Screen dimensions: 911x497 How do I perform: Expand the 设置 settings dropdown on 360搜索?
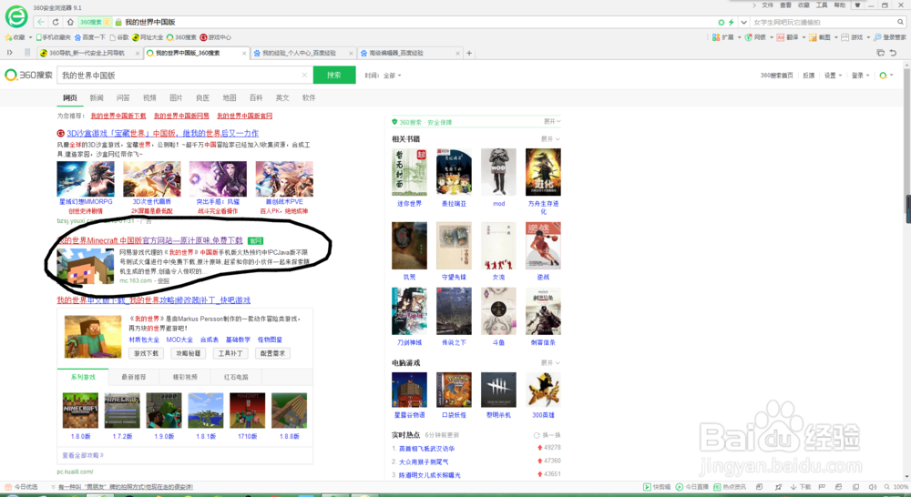pos(832,76)
